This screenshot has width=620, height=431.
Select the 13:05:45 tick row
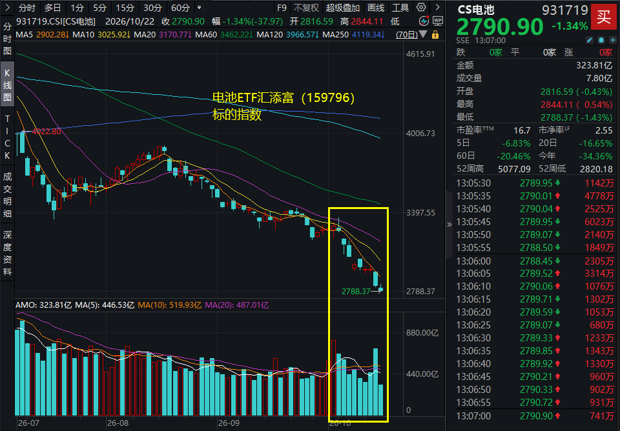(x=535, y=221)
